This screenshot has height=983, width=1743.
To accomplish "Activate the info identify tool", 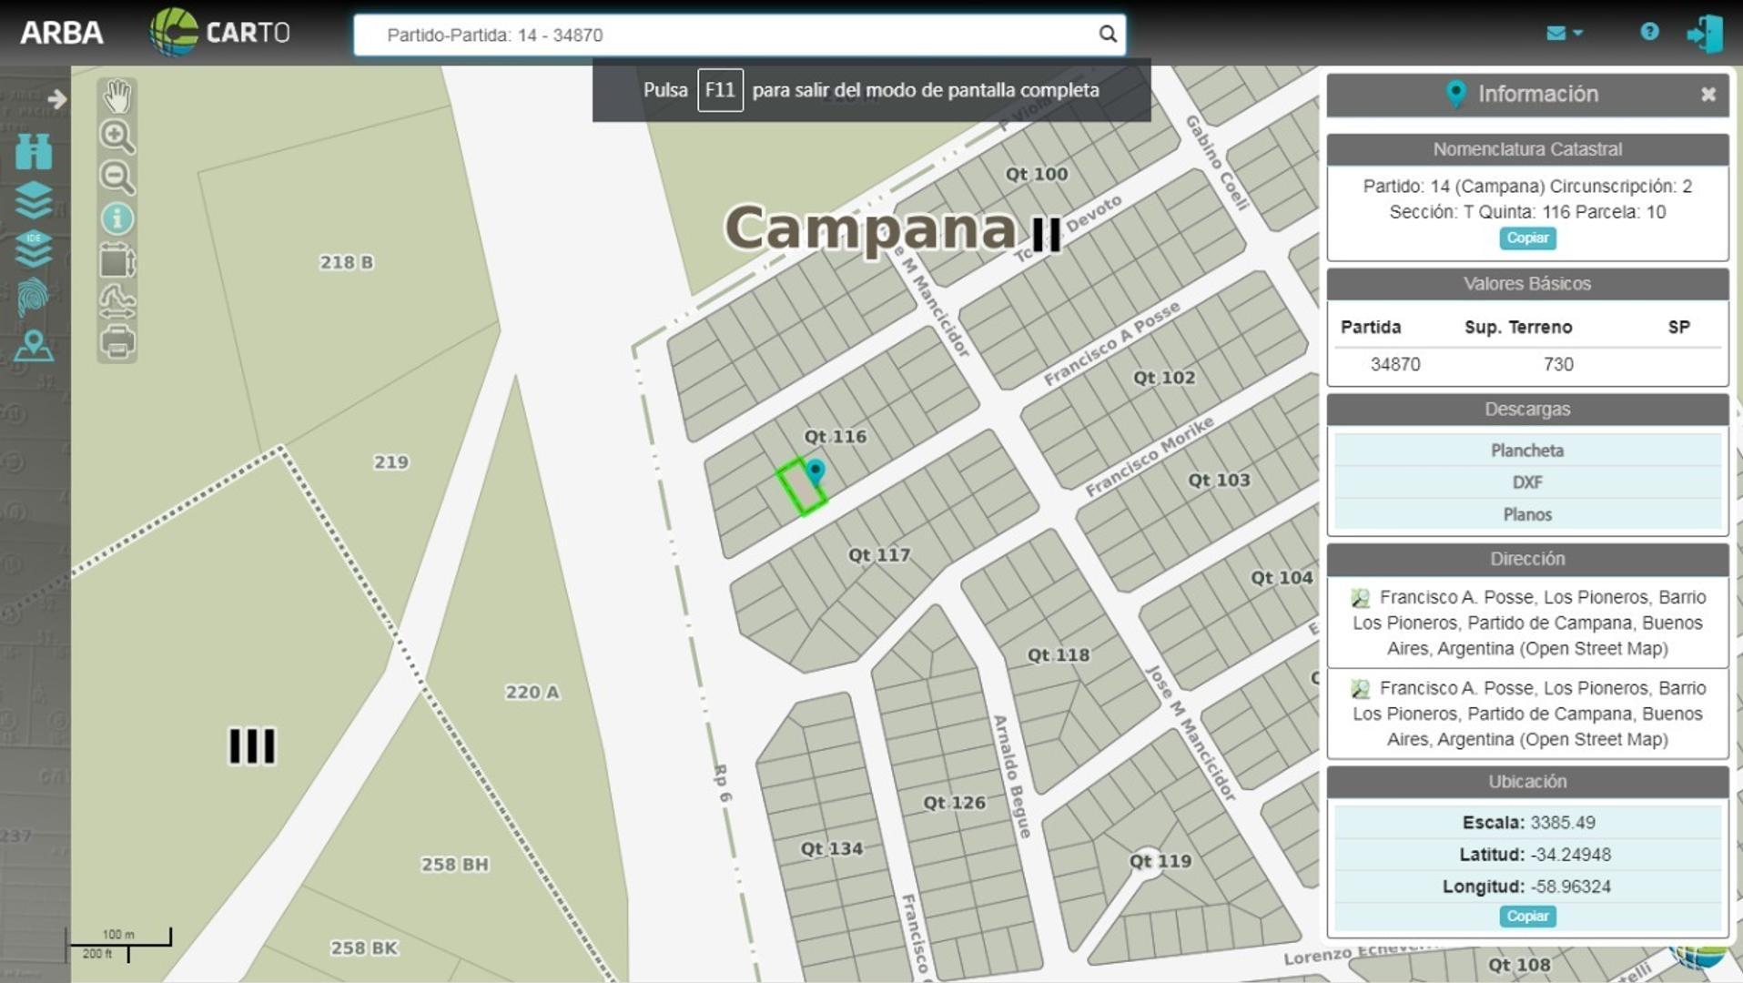I will coord(117,218).
